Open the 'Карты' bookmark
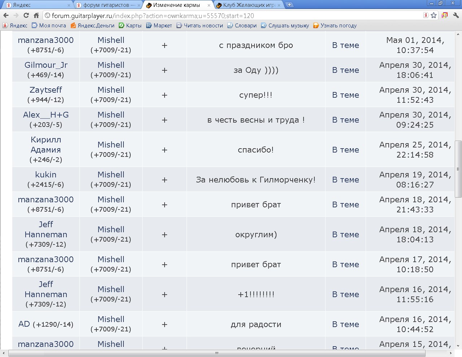The width and height of the screenshot is (462, 357). coord(130,26)
